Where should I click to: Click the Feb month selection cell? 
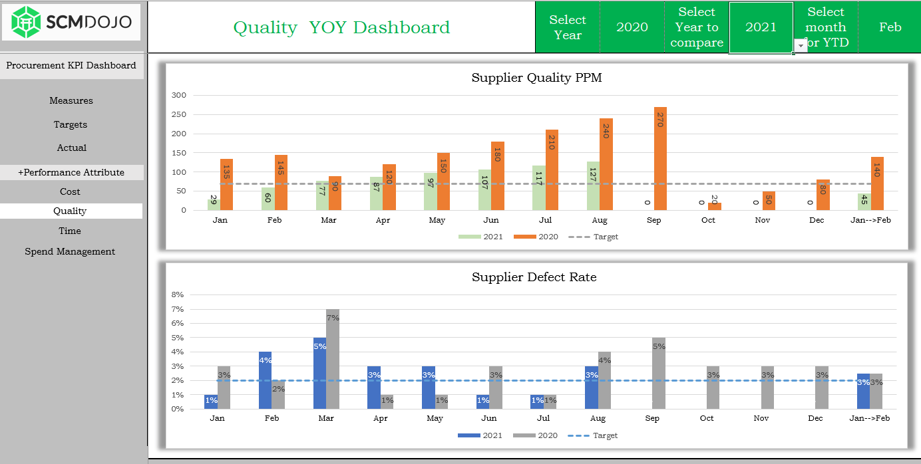890,27
